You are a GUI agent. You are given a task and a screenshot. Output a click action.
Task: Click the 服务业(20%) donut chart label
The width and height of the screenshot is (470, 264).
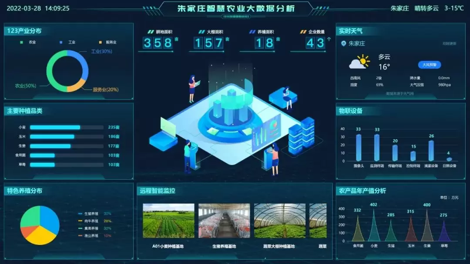pyautogui.click(x=105, y=89)
